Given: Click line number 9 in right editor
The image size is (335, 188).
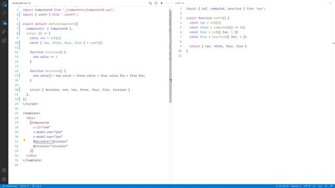Looking at the screenshot, I should 181,46.
